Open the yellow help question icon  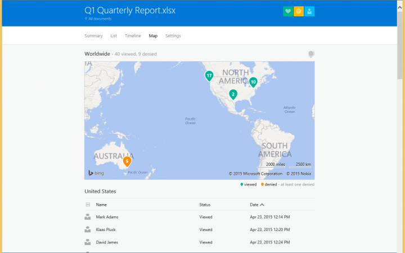tap(299, 11)
